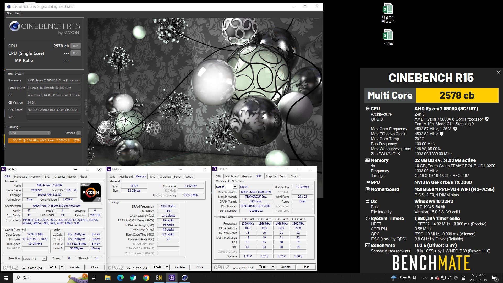503x283 pixels.
Task: Click Validate in Memory CPU-Z window
Action: click(x=180, y=267)
